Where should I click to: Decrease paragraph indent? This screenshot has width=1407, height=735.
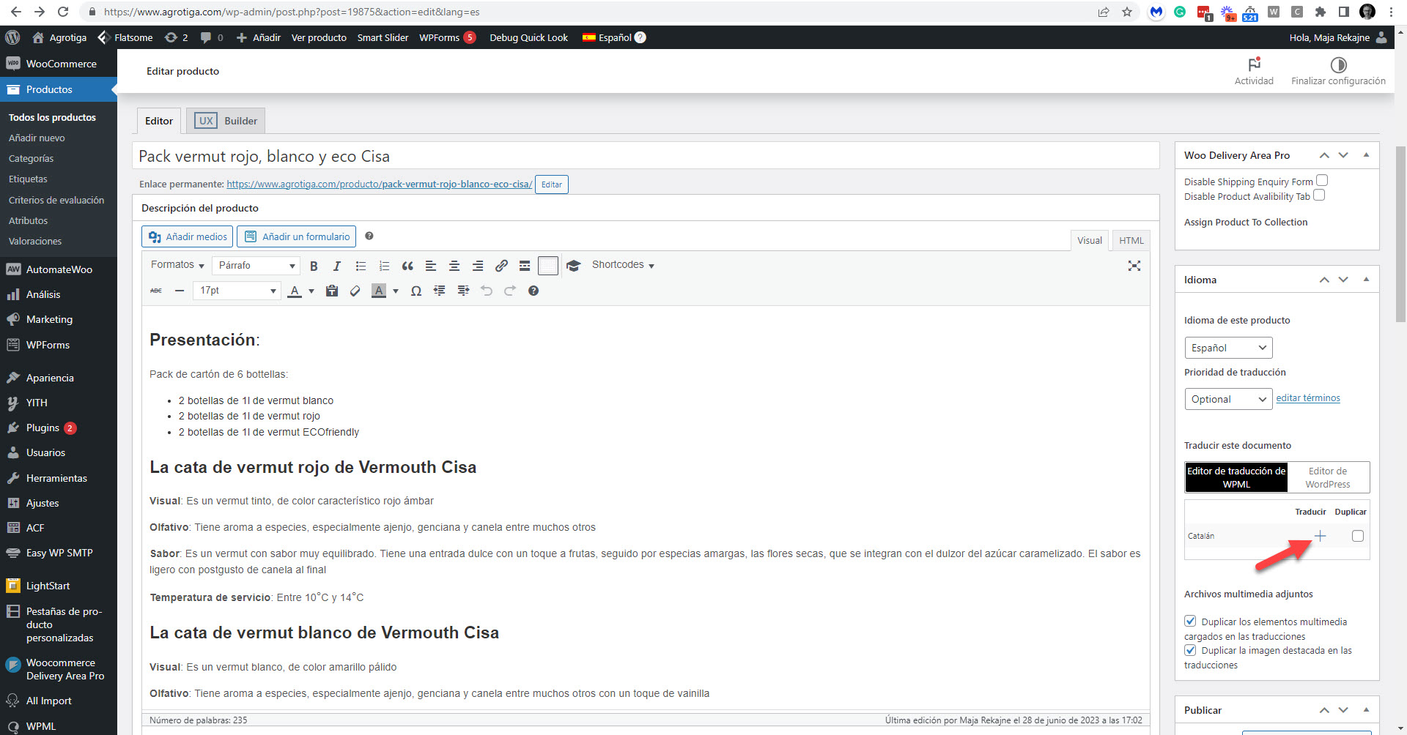point(440,291)
